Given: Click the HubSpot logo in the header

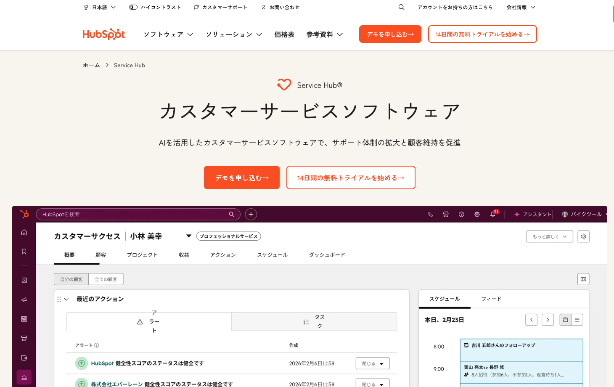Looking at the screenshot, I should 103,34.
